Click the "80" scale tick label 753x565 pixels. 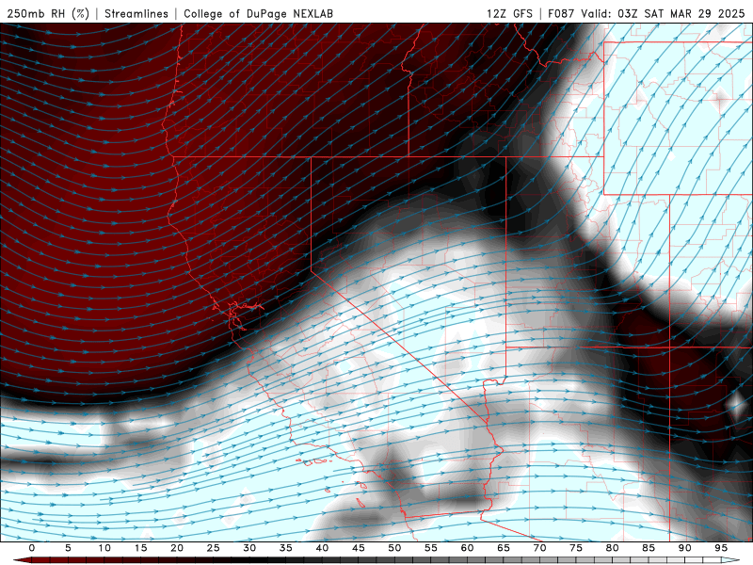click(x=613, y=548)
